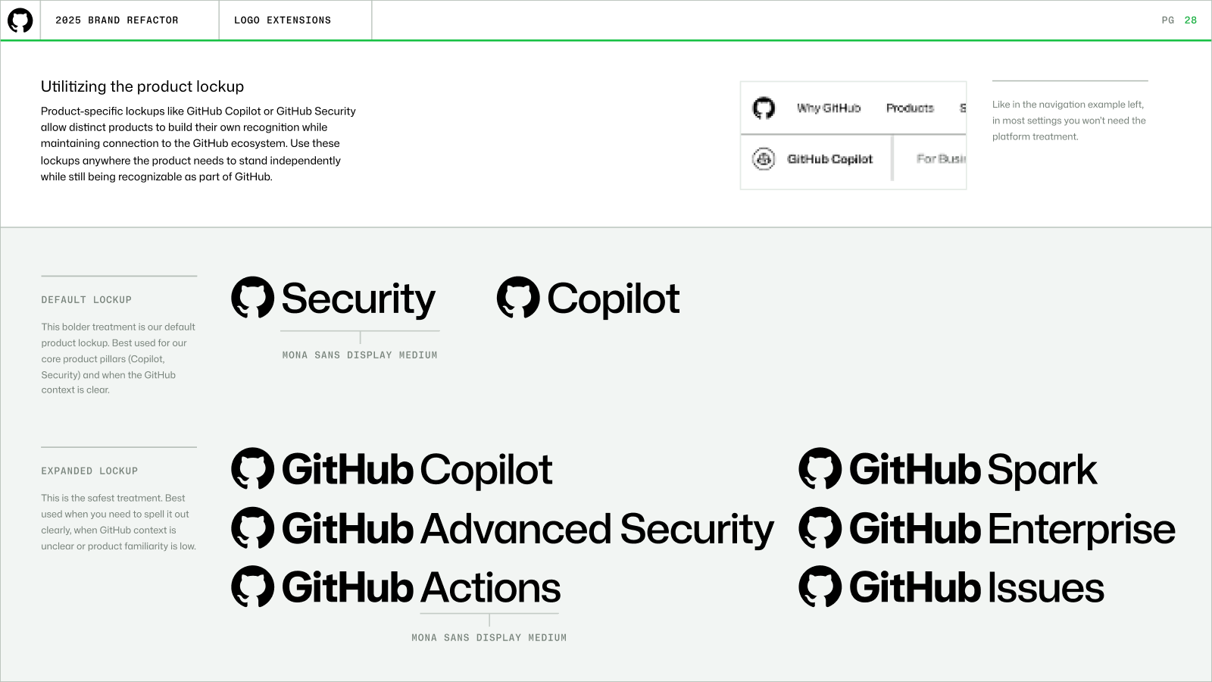Click the GitHub logo in the header
This screenshot has height=682, width=1212.
[20, 20]
